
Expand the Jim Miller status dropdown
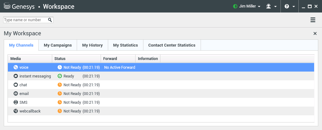point(247,6)
